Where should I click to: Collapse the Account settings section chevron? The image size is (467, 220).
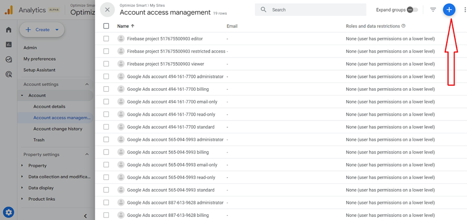tap(87, 84)
